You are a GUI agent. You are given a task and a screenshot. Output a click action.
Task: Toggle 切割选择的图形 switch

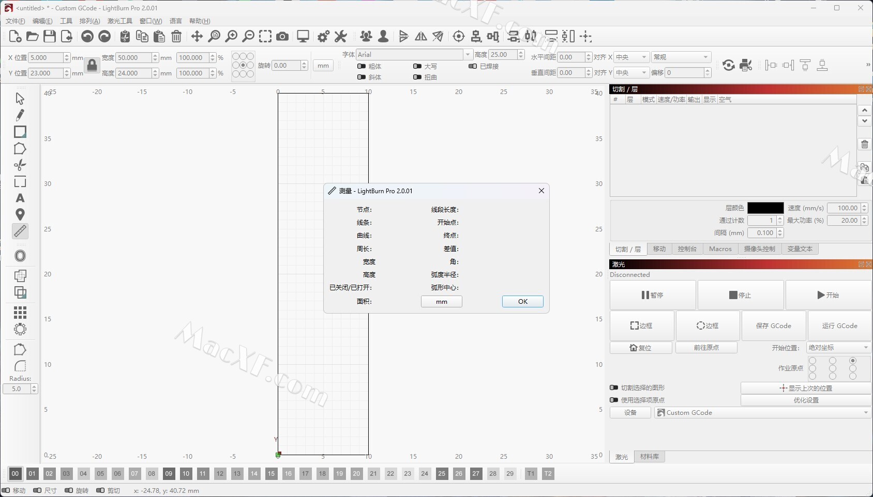point(614,387)
